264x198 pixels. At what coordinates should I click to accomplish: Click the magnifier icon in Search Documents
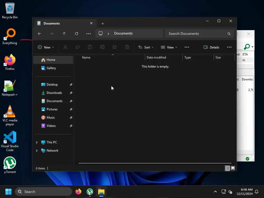[x=229, y=34]
